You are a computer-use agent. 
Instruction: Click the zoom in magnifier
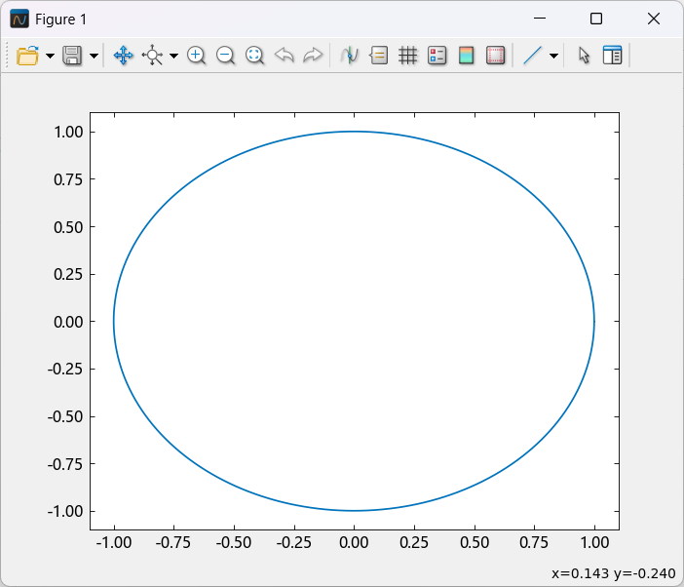click(x=196, y=56)
